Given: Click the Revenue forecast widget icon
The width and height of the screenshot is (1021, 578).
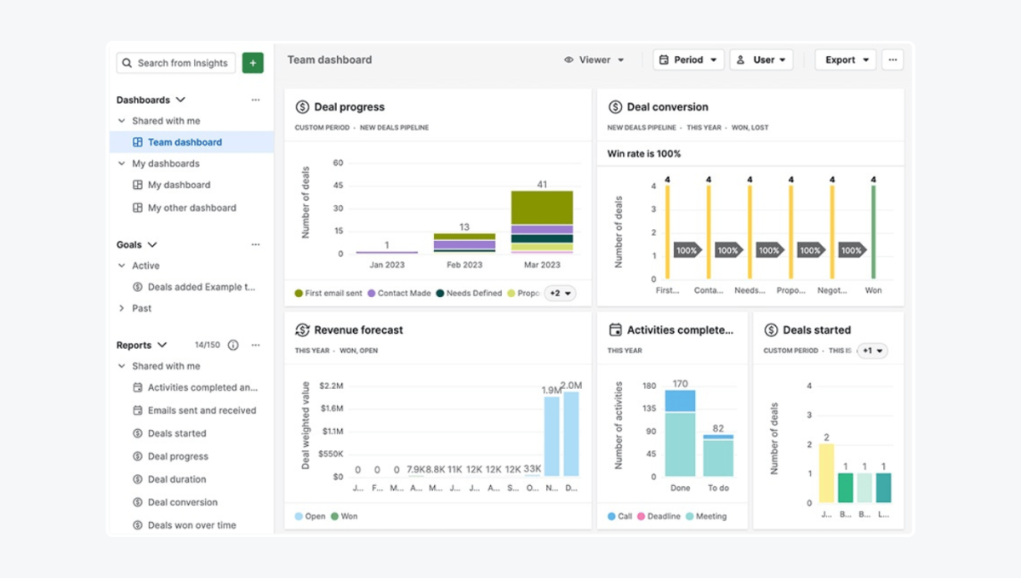Looking at the screenshot, I should (x=302, y=330).
